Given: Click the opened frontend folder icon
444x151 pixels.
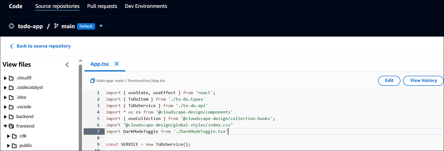Looking at the screenshot, I should [x=11, y=126].
